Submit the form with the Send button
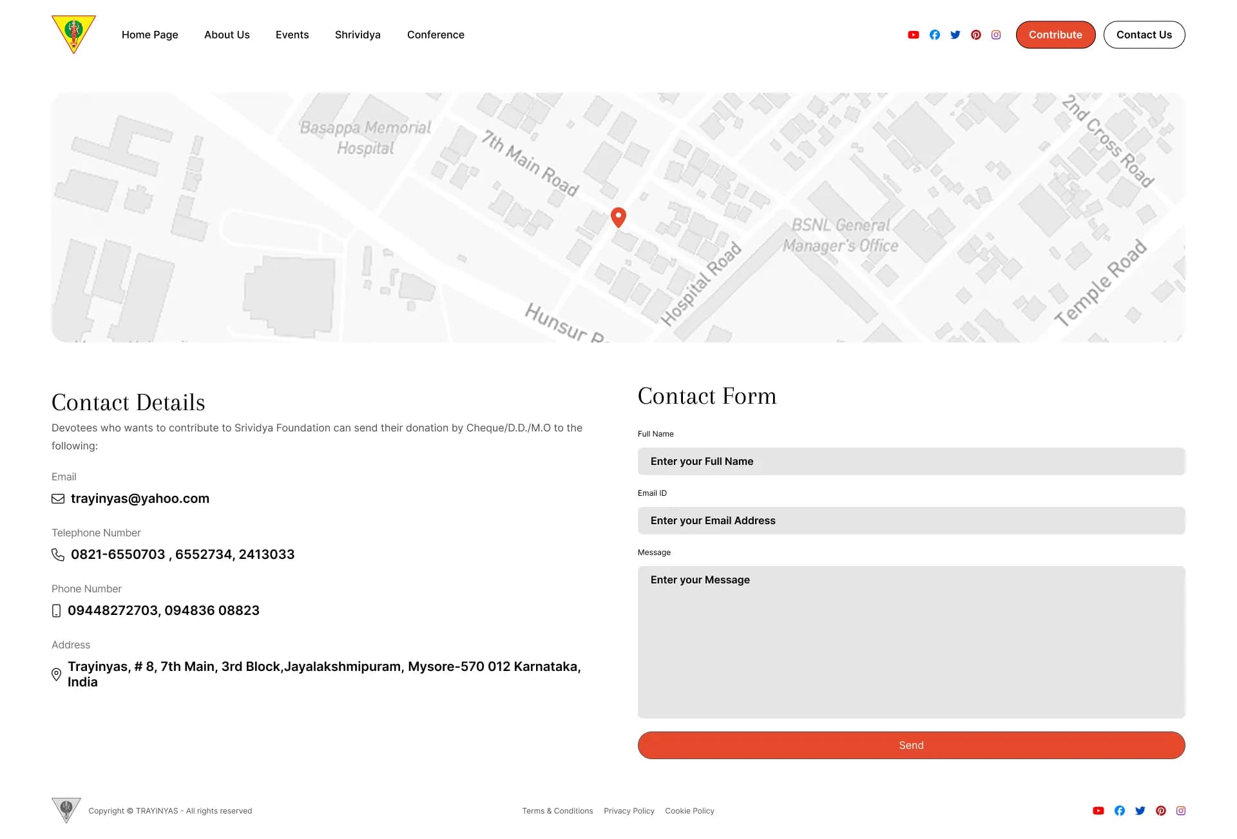1237x839 pixels. point(911,745)
